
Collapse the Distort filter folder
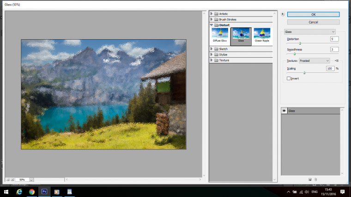[212, 25]
